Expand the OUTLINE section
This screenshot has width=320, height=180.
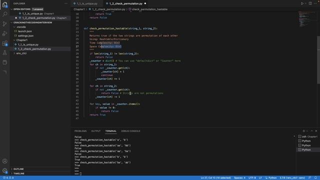coord(18,169)
